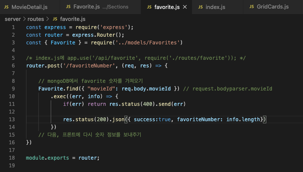The width and height of the screenshot is (303, 172).
Task: Expand chevron after 'server' breadcrumb
Action: (x=24, y=19)
